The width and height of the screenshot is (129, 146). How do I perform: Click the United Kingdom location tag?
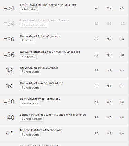(x=32, y=119)
